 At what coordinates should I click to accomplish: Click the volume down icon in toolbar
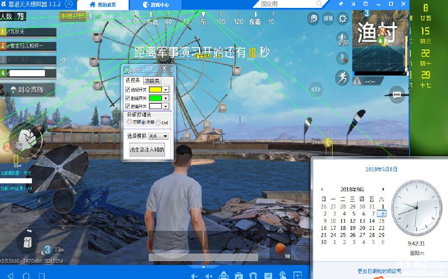click(195, 276)
